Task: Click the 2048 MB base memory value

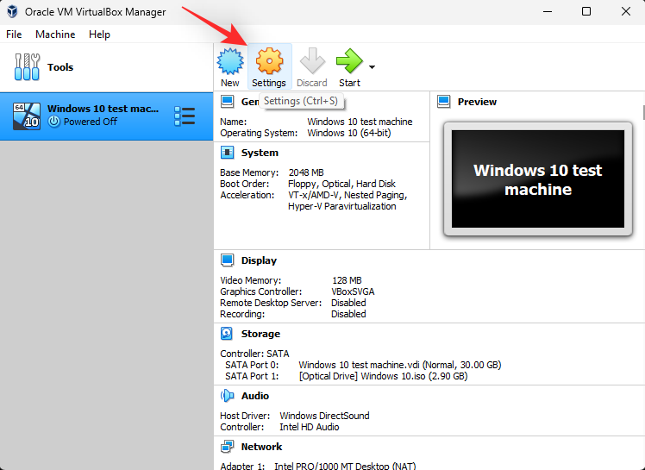Action: tap(306, 172)
